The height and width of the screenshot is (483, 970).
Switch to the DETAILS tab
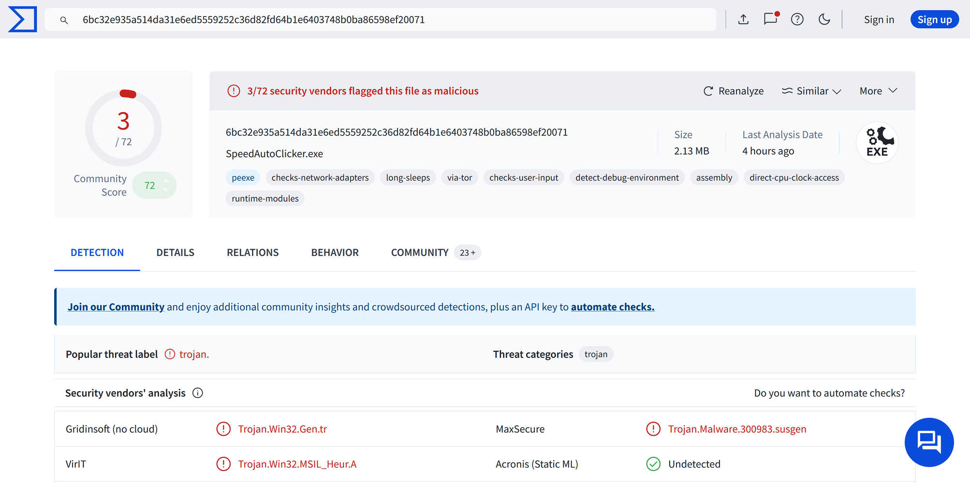click(175, 252)
